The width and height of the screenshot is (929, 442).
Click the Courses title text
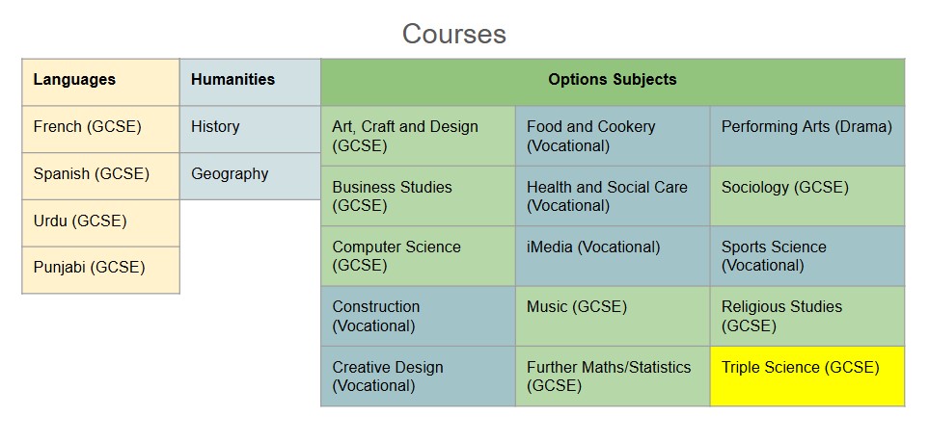[x=454, y=34]
